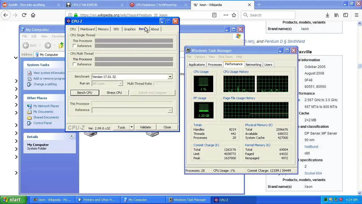This screenshot has height=204, width=362.
Task: Enable Reference checkbox under CPU Single Thread
Action: coord(74,46)
